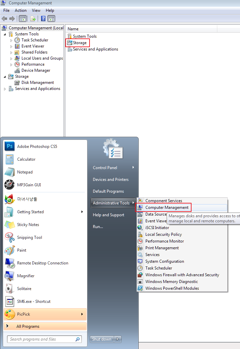Expand the Performance tree node
The height and width of the screenshot is (349, 240).
pos(11,65)
